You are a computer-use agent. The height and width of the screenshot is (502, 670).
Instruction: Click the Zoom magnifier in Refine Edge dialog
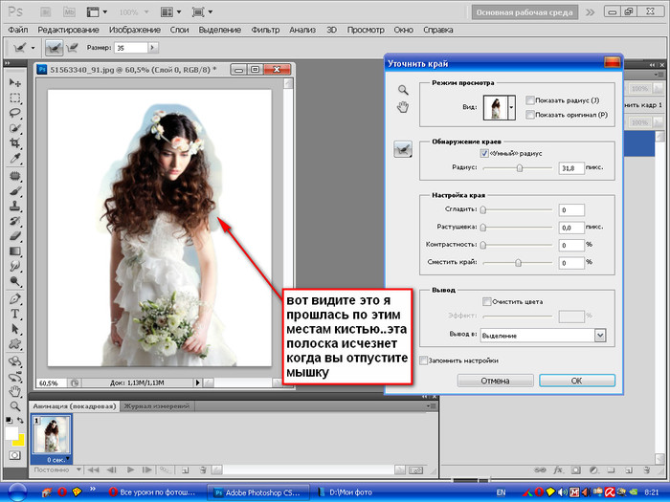coord(404,90)
